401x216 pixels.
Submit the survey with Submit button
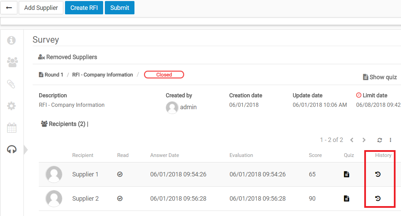(x=119, y=8)
